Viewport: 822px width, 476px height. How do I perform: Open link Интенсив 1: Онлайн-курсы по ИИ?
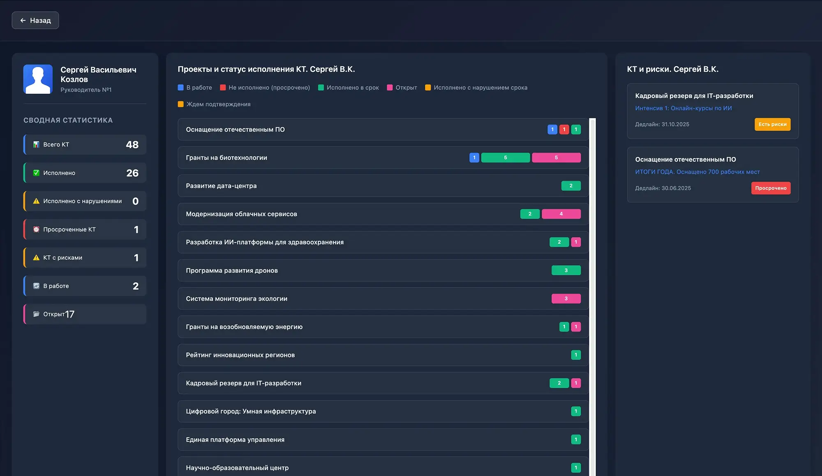click(x=683, y=108)
